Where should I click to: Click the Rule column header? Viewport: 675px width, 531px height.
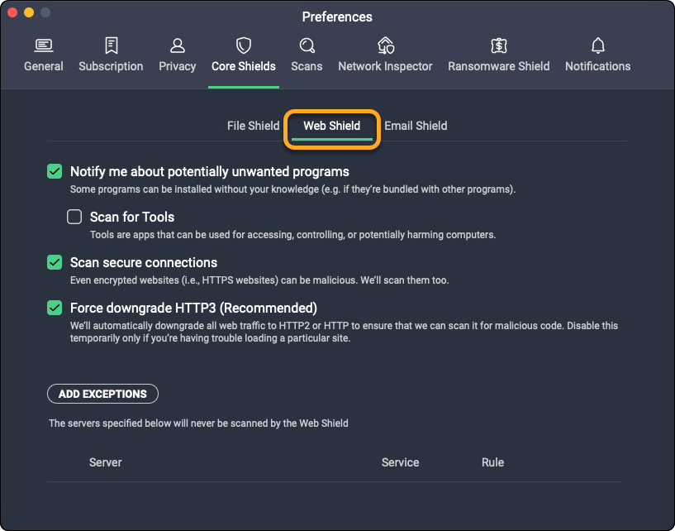pyautogui.click(x=492, y=462)
